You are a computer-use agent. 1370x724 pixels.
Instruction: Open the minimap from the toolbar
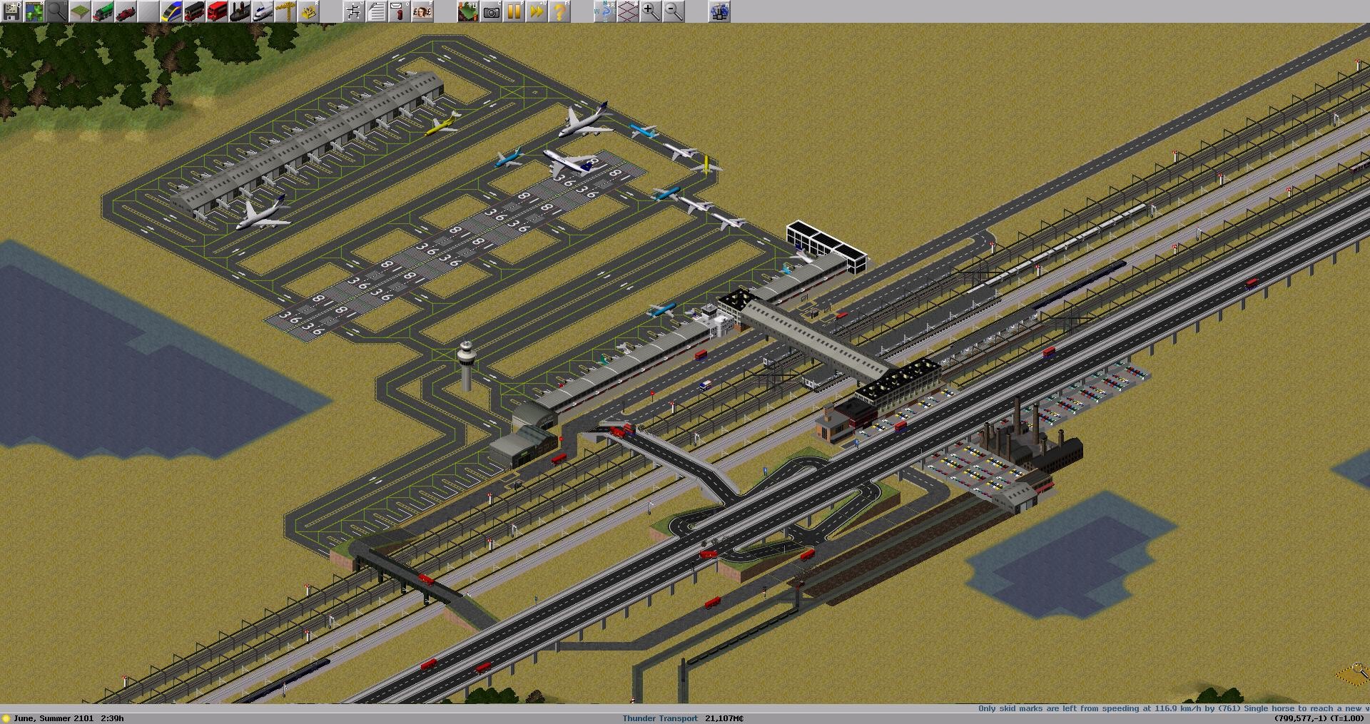pos(35,11)
